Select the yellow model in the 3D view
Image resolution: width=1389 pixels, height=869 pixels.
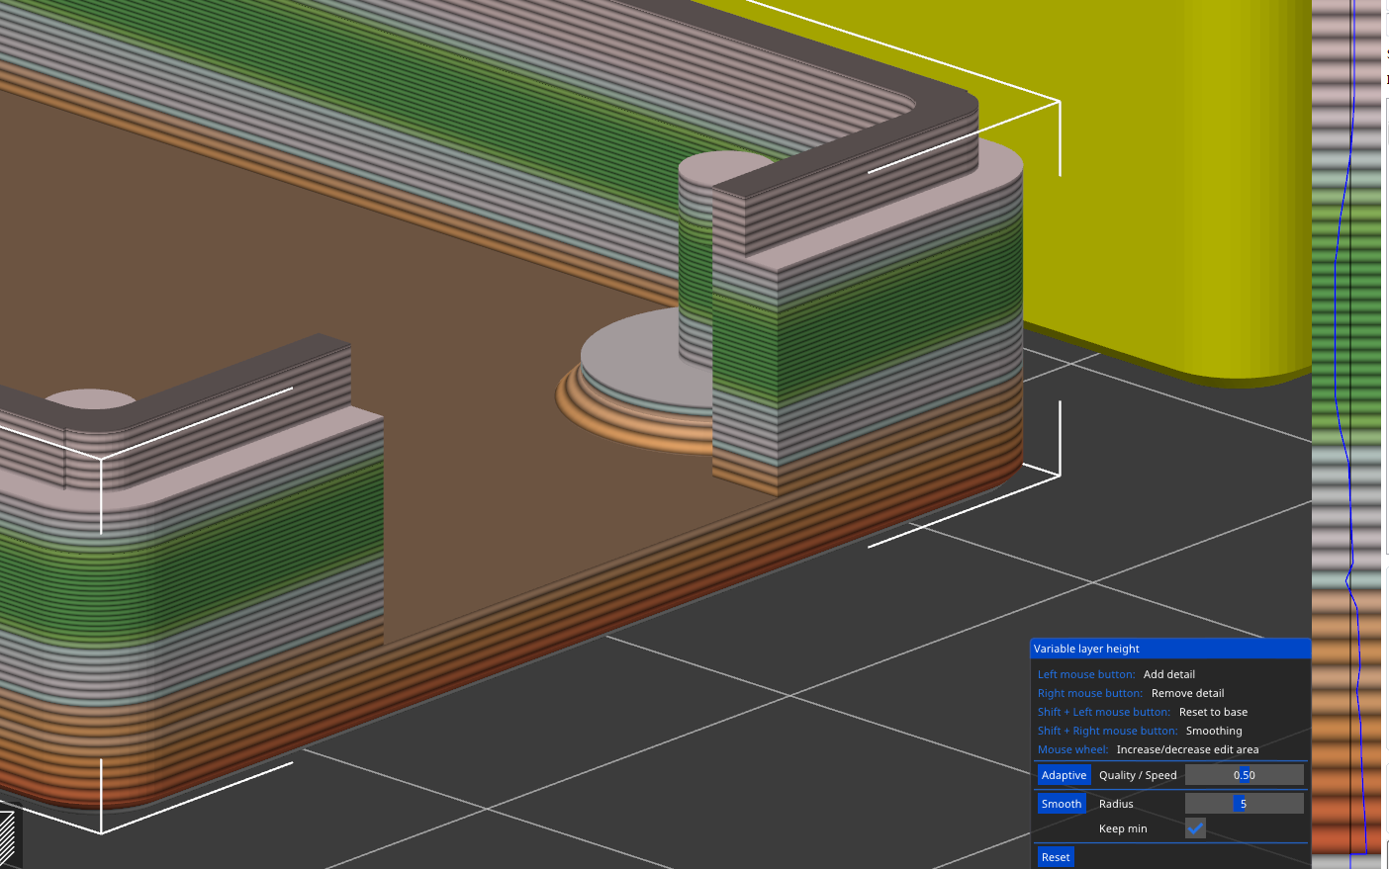pos(1167,178)
